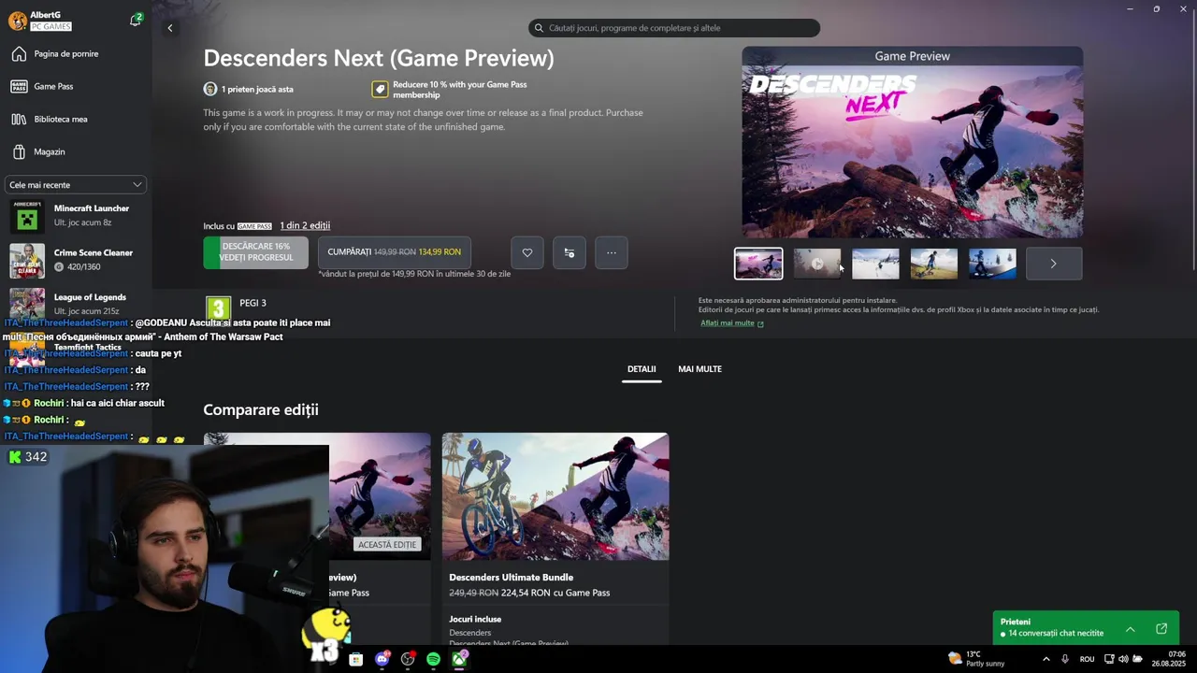View download progress DESCĂRCARE 16% button

tap(256, 252)
